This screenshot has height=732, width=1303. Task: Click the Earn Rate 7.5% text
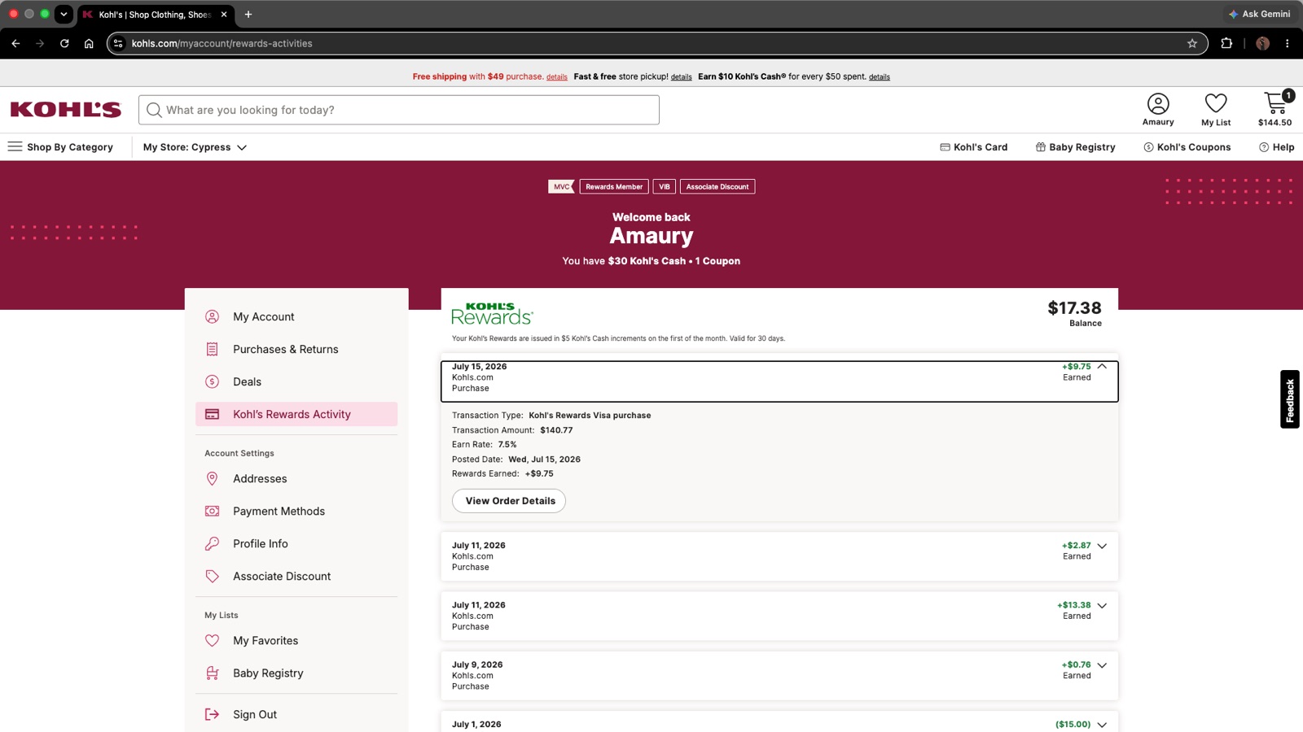[x=485, y=445]
